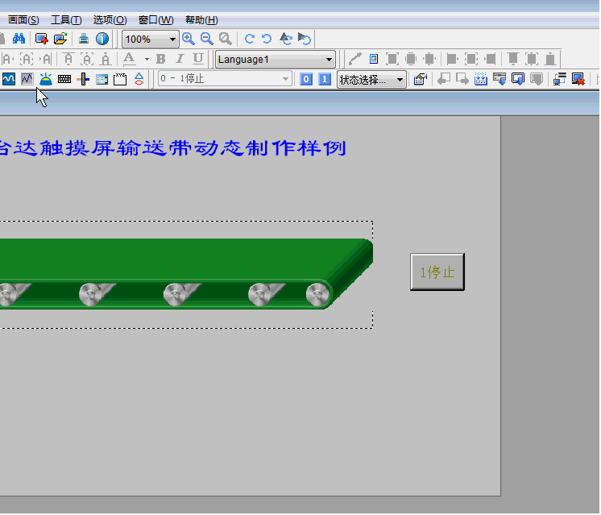Click the greyed magnifier actual-size icon
The width and height of the screenshot is (601, 515).
[225, 39]
